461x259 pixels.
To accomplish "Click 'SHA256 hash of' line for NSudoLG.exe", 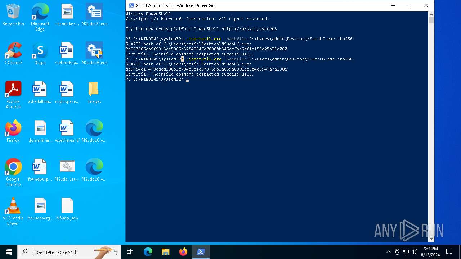I will coord(189,64).
